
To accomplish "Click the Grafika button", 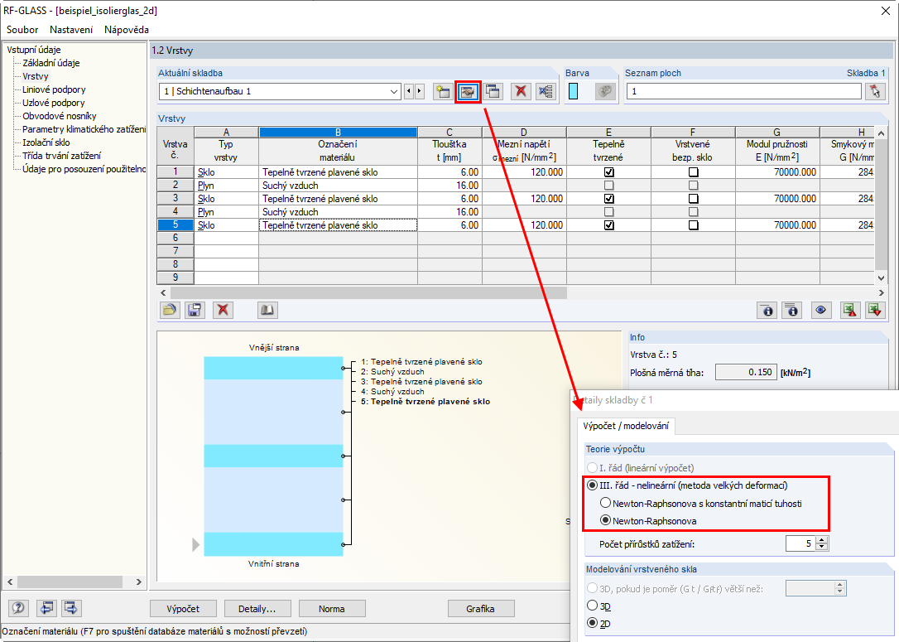I will pos(480,609).
